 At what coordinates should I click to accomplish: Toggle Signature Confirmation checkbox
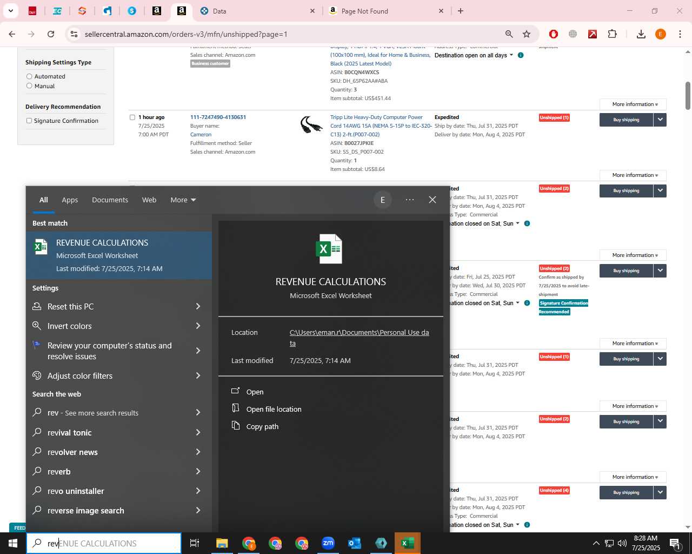pos(29,121)
